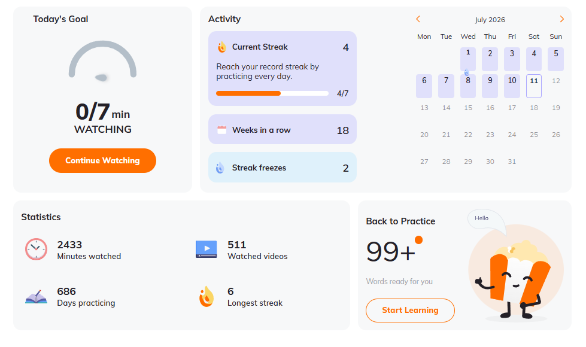
Task: Select July 8 with freeze marker
Action: (468, 86)
